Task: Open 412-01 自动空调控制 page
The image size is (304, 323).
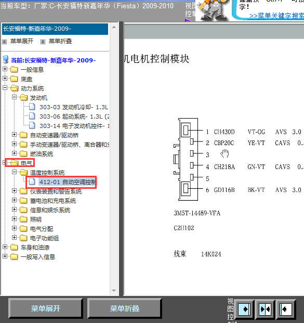Action: tap(68, 182)
